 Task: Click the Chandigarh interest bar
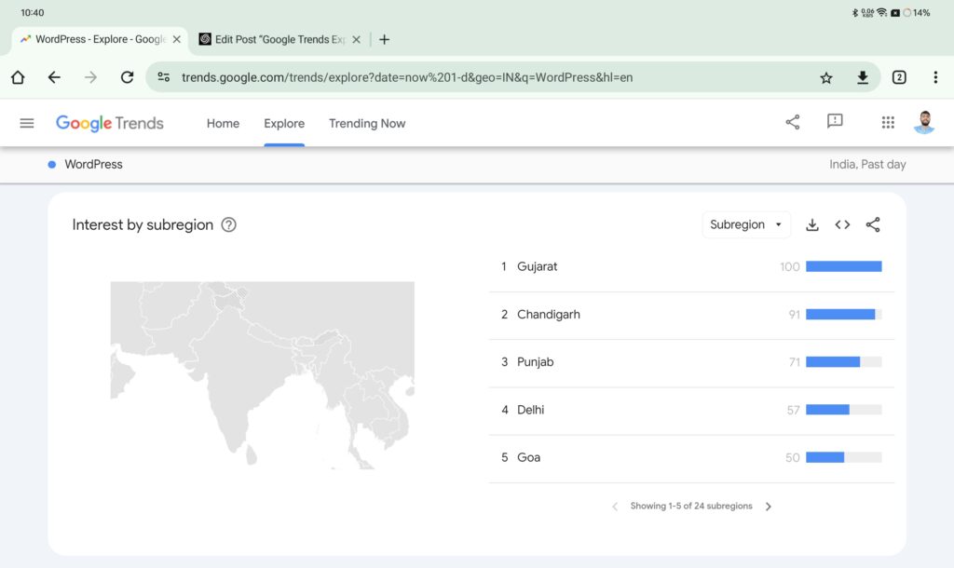tap(842, 315)
